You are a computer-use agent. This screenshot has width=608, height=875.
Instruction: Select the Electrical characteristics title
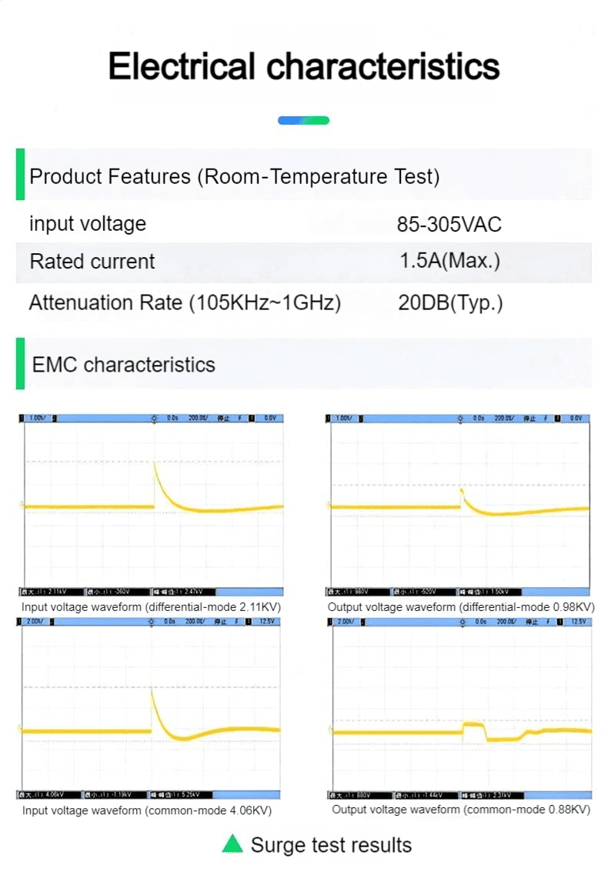[x=304, y=66]
